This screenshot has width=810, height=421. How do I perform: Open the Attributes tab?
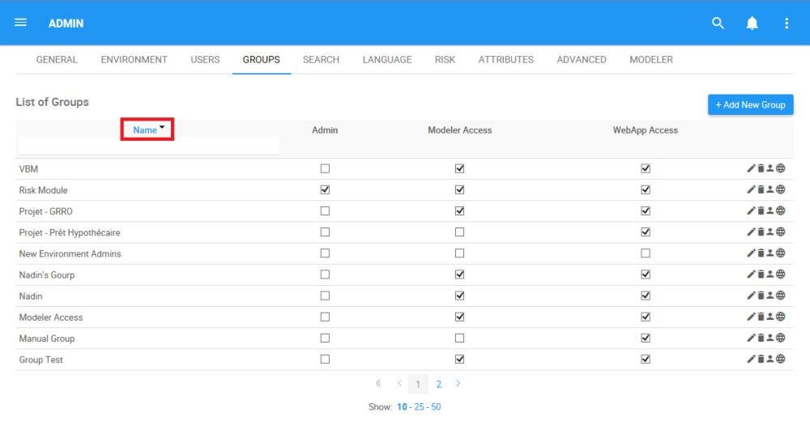(505, 59)
